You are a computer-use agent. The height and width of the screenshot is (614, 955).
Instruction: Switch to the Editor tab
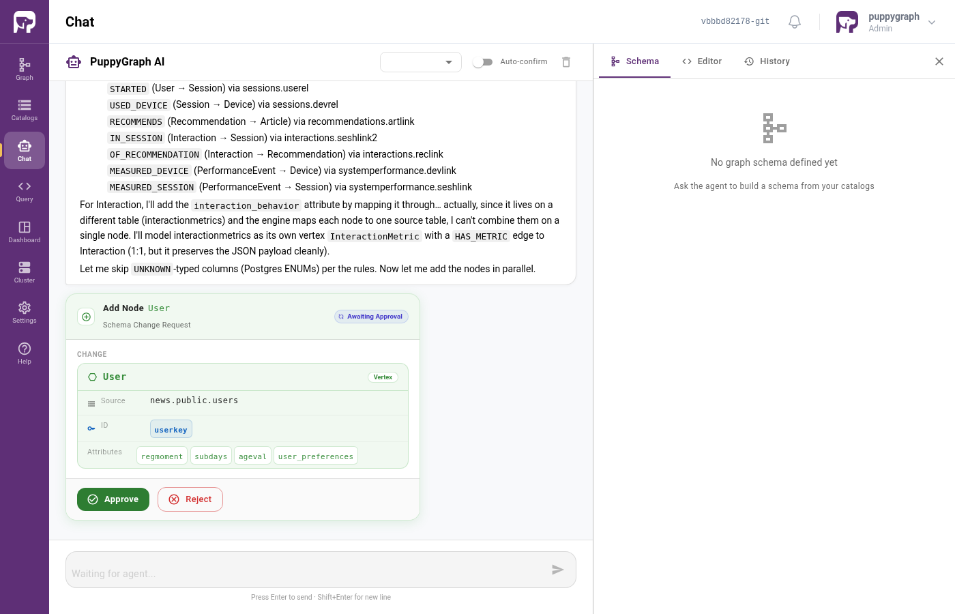702,61
